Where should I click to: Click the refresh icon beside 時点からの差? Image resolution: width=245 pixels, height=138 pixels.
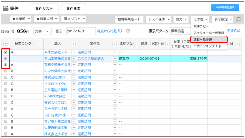[120, 31]
